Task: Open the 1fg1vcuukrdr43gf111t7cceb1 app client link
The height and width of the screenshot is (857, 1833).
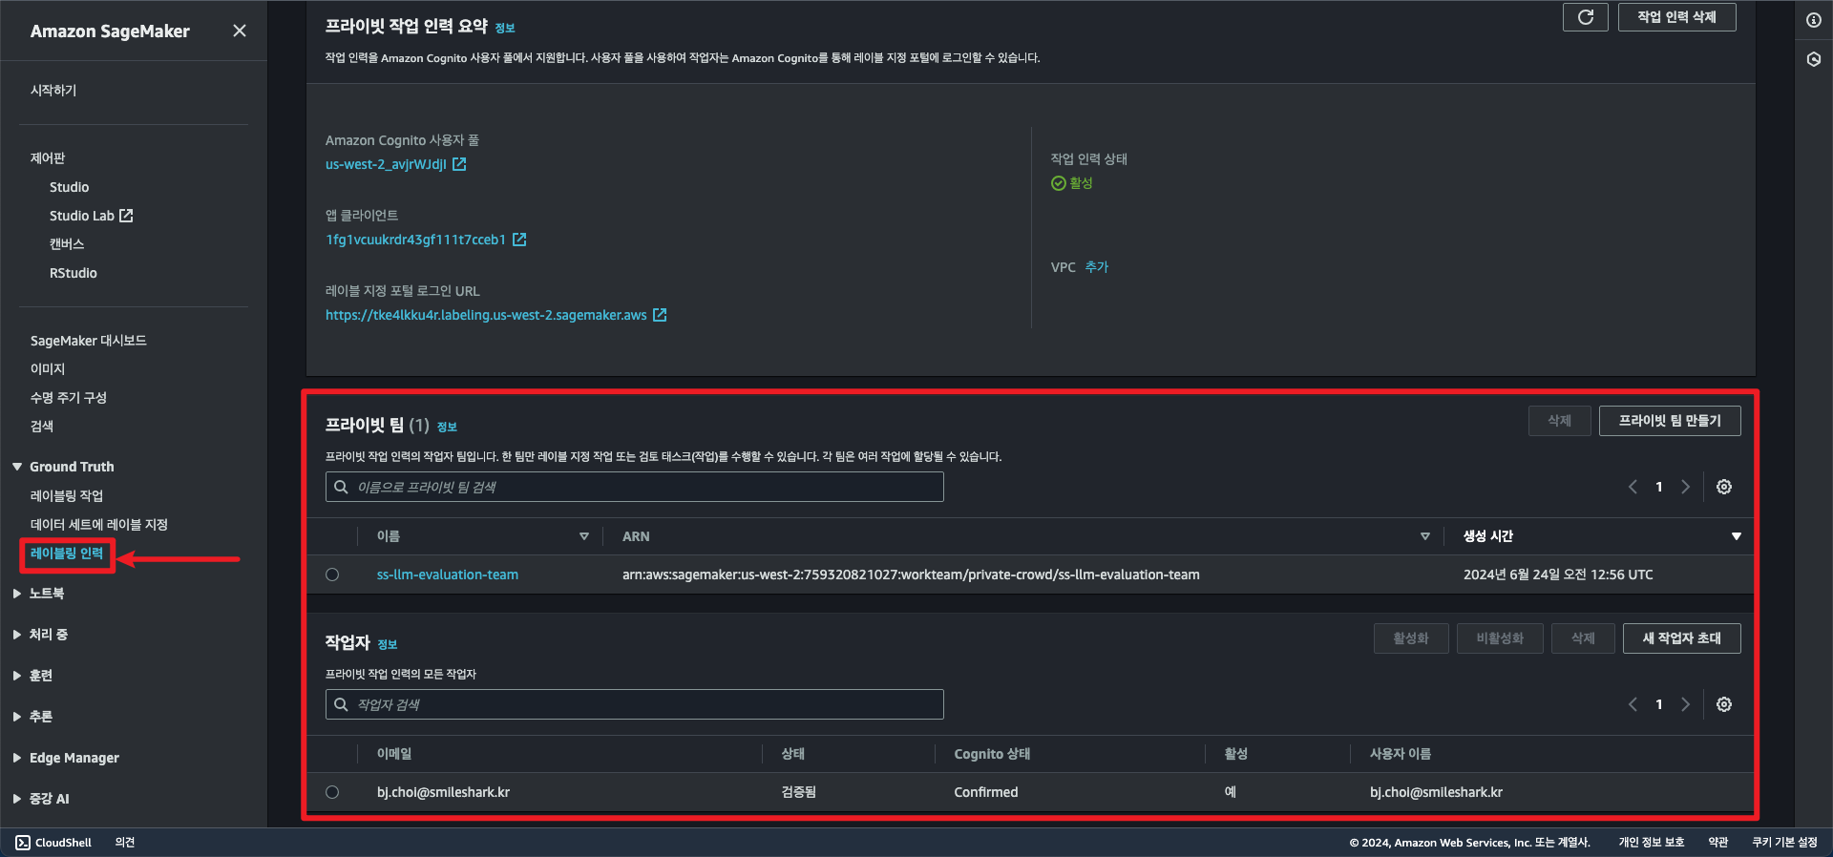Action: click(x=415, y=240)
